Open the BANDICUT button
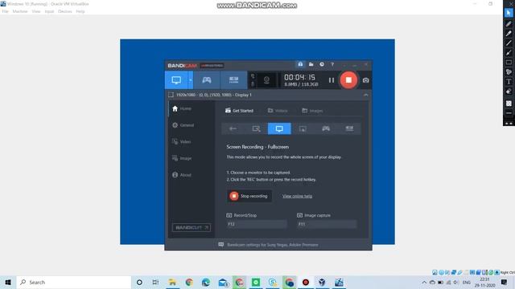The width and height of the screenshot is (515, 289). click(192, 227)
